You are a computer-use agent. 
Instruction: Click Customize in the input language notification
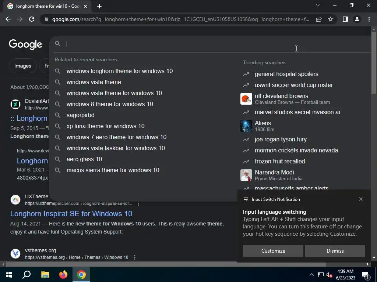273,251
